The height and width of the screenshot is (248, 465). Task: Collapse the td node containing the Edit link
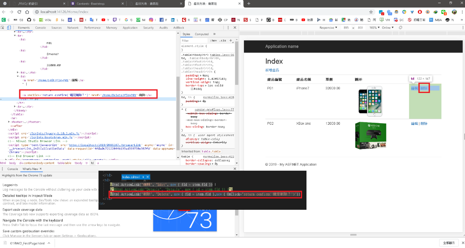click(x=18, y=76)
